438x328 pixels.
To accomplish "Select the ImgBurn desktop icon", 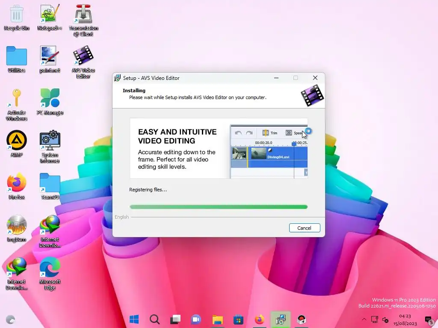I will [x=17, y=229].
